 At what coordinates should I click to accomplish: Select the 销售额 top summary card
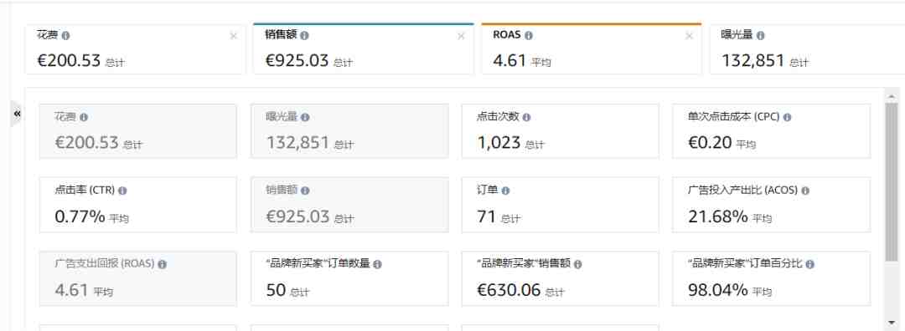click(364, 49)
